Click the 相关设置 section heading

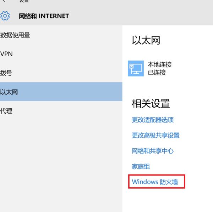tap(151, 103)
